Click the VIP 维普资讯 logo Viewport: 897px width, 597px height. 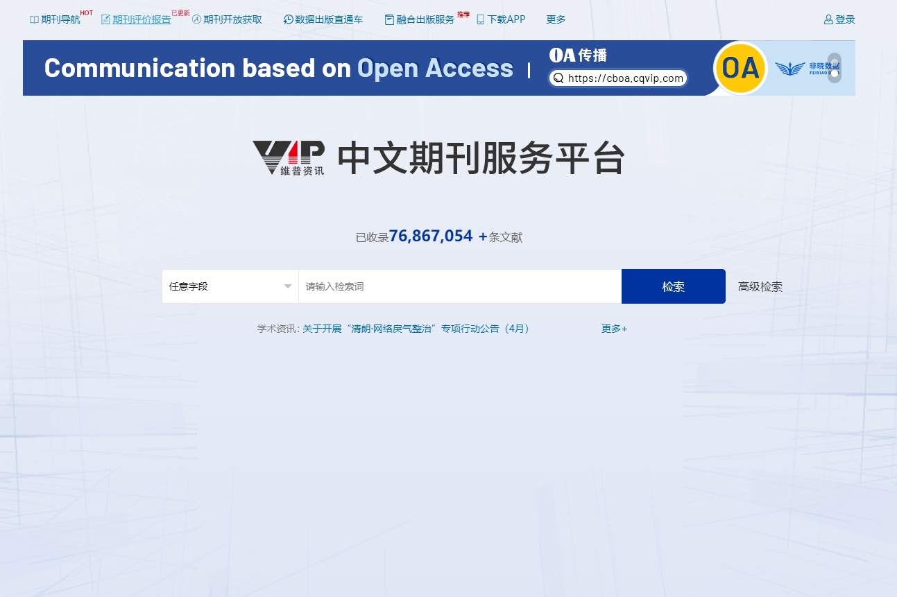(x=289, y=158)
